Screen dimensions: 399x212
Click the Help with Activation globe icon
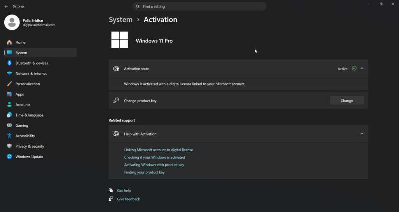pos(116,134)
